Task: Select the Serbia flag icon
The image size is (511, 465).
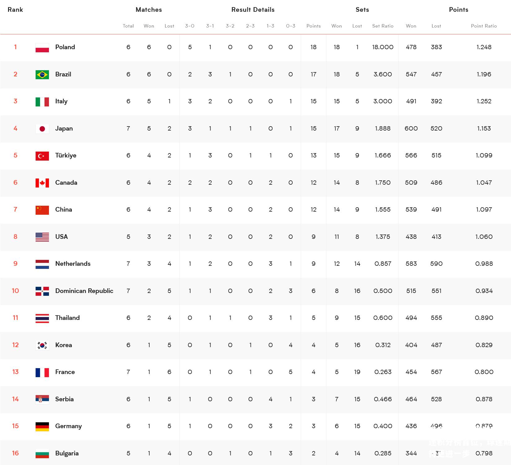Action: point(42,399)
